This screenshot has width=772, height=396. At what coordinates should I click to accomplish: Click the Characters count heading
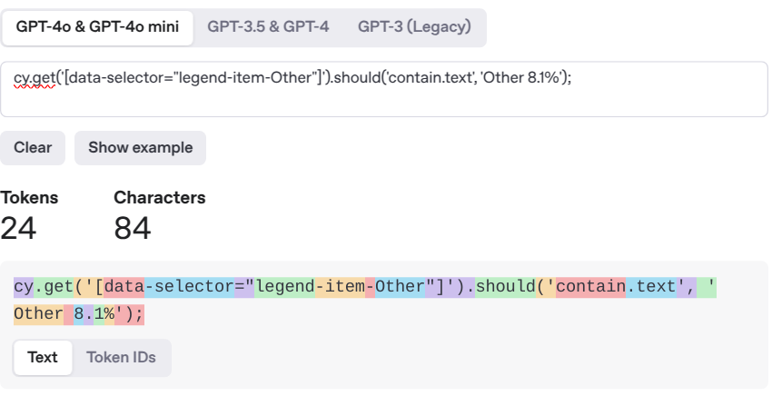(160, 197)
